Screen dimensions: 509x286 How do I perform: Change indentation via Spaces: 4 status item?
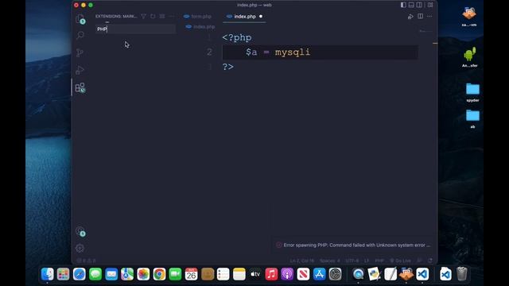click(x=330, y=261)
